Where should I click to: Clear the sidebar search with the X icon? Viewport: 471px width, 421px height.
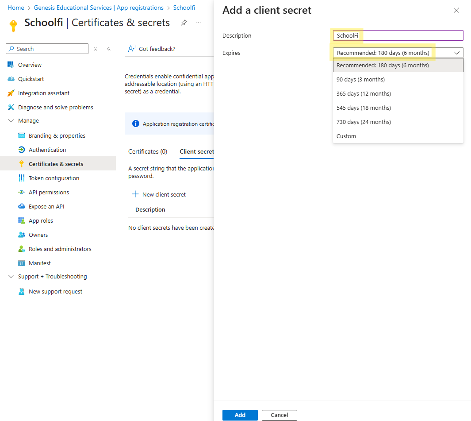click(x=96, y=49)
